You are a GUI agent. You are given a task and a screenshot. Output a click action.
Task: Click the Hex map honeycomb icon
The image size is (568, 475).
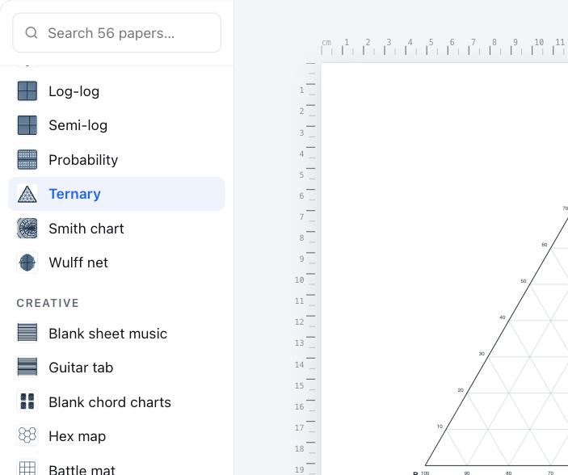click(27, 436)
